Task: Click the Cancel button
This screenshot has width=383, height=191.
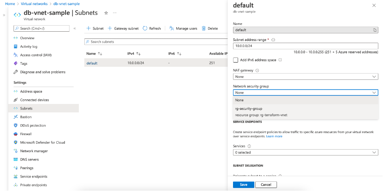Action: pos(266,185)
